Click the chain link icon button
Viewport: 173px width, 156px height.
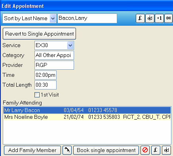coord(169,18)
